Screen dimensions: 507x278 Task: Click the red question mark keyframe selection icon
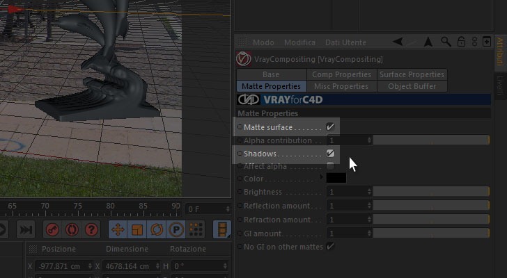click(x=91, y=229)
